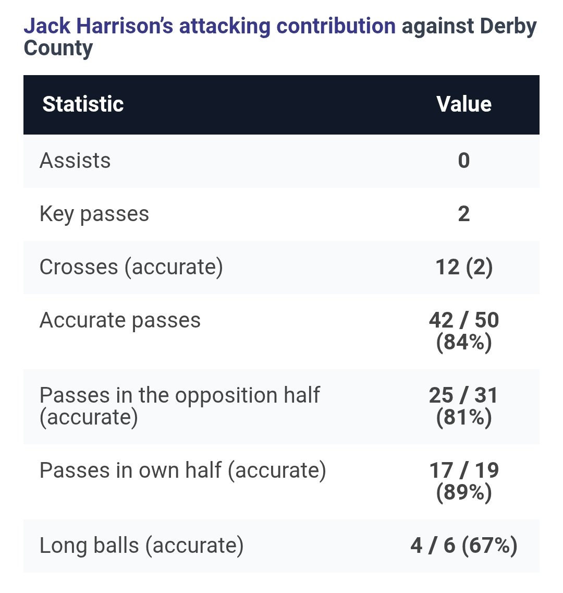Click the "Value" column header

pyautogui.click(x=464, y=104)
